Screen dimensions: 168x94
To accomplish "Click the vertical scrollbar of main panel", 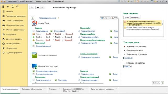I will coord(119,36).
